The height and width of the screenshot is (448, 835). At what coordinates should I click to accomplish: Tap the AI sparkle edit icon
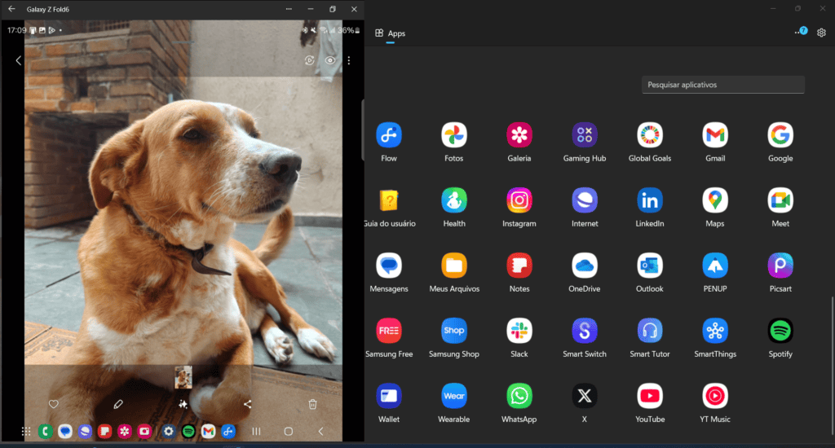click(183, 404)
